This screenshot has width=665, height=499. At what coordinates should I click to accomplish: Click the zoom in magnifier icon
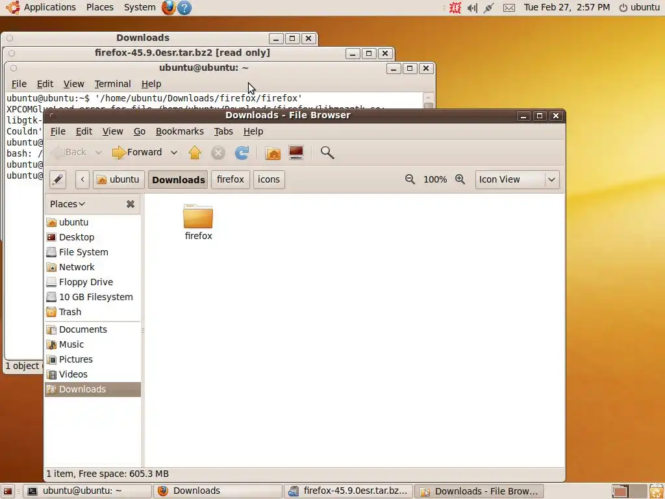pyautogui.click(x=460, y=179)
